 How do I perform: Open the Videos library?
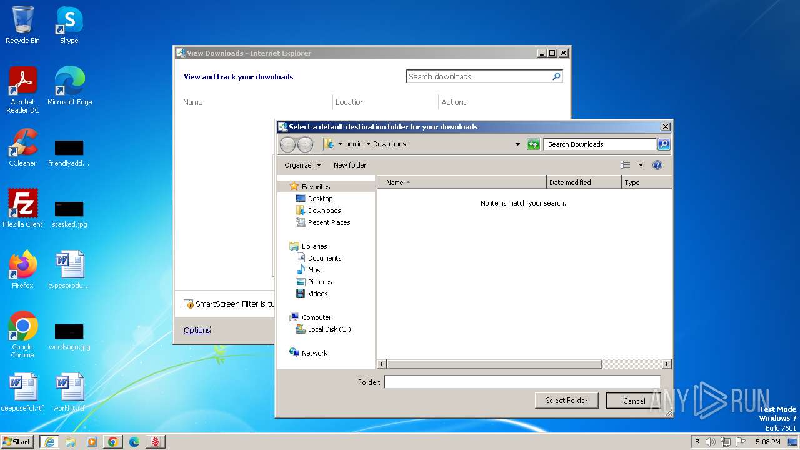[317, 294]
